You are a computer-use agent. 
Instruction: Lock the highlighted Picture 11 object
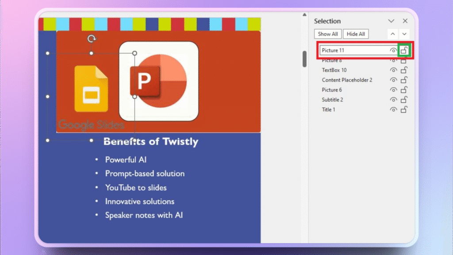404,50
